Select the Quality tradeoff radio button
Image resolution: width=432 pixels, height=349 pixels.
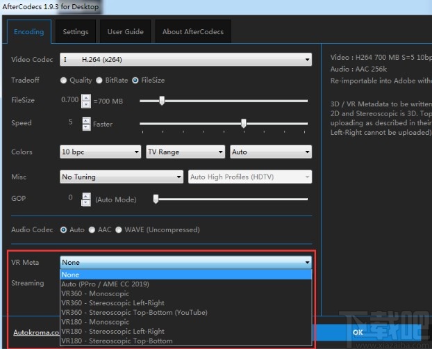click(64, 81)
